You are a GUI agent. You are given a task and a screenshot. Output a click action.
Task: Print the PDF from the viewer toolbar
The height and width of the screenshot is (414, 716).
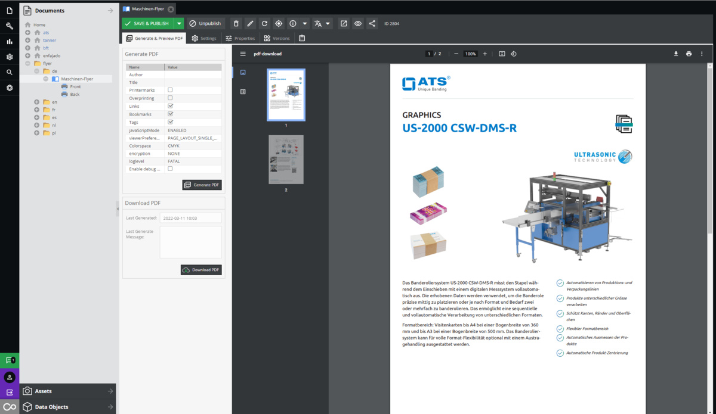coord(689,54)
